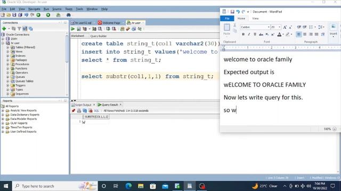Open the text highlight color dropdown in WordPad

click(291, 34)
